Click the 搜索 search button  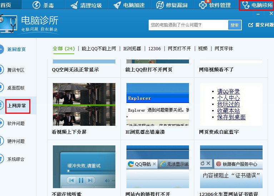point(234,25)
